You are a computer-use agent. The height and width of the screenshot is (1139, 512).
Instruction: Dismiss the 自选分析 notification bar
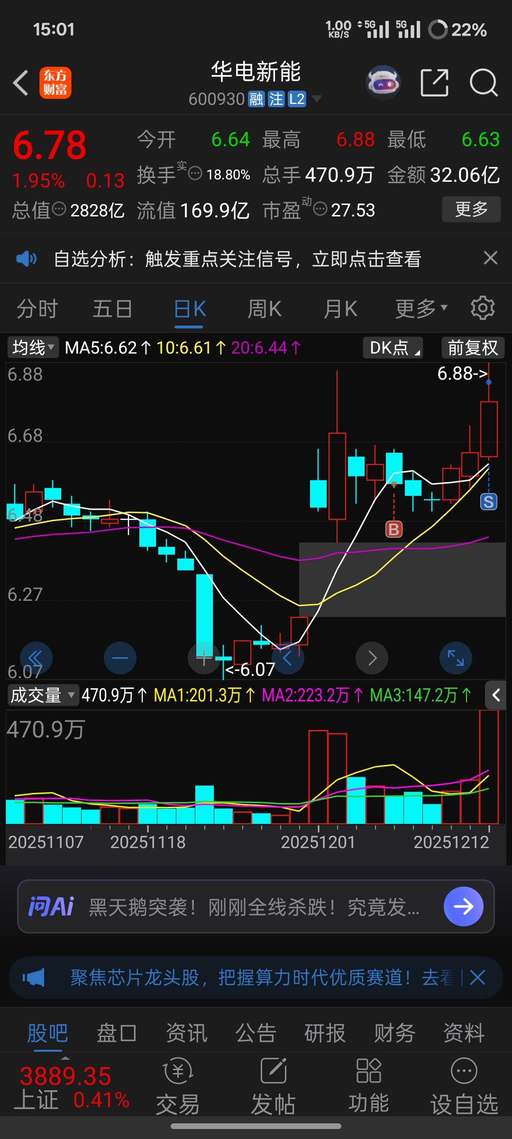click(490, 258)
